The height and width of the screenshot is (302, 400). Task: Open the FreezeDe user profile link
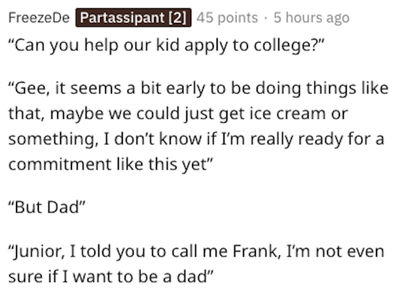[39, 18]
